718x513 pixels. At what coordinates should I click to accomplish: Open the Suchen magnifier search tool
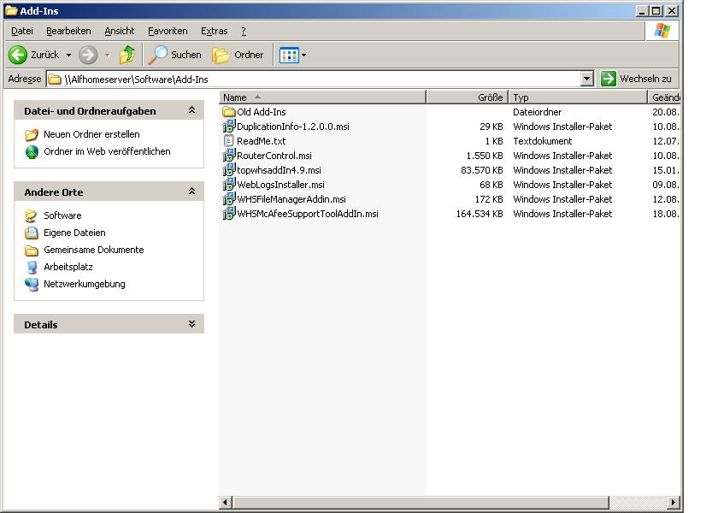158,55
